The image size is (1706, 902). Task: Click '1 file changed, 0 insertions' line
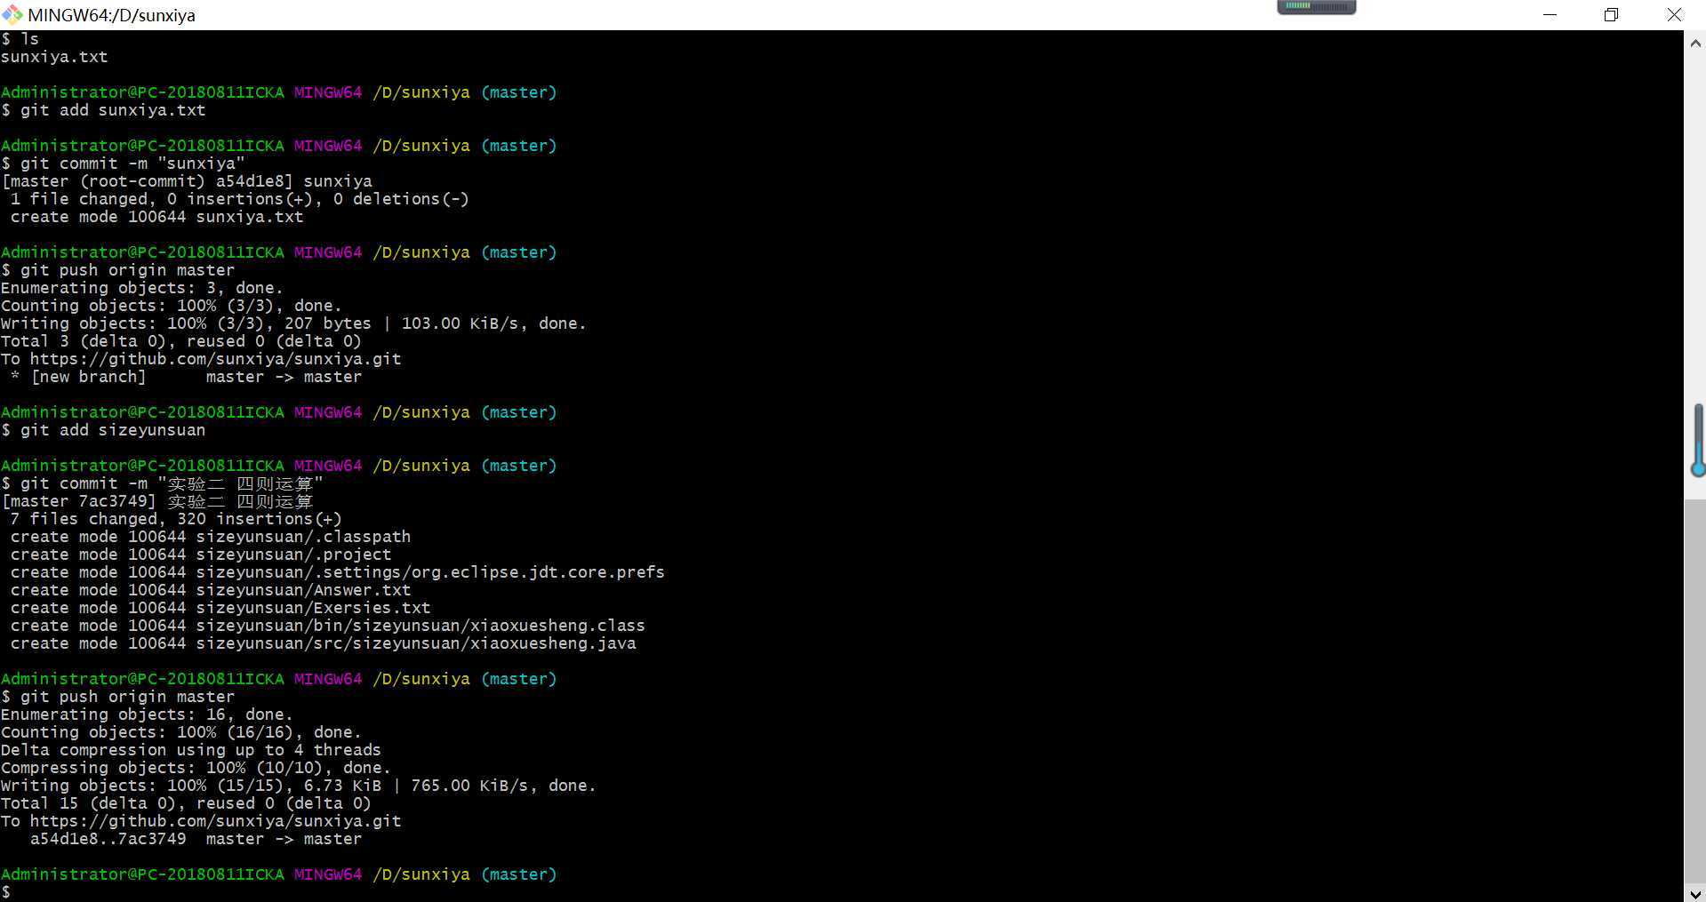coord(239,199)
